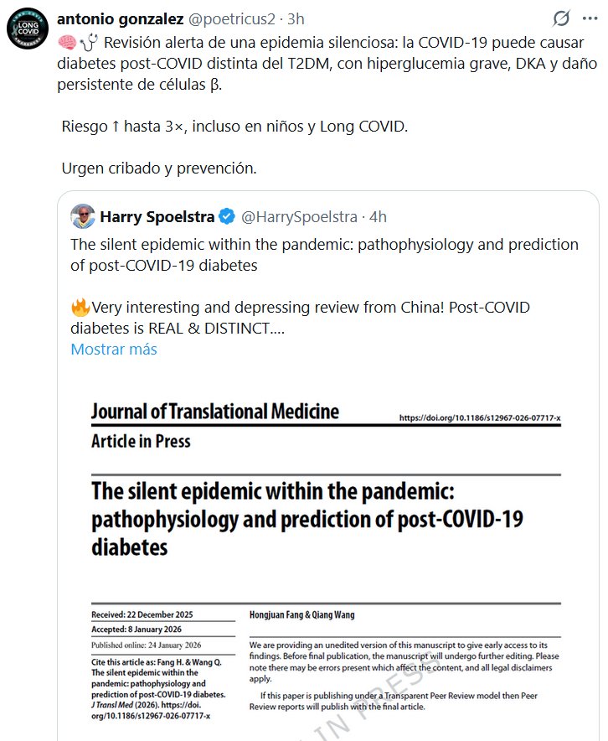Click the @HarrySpoelstra handle

coord(301,217)
